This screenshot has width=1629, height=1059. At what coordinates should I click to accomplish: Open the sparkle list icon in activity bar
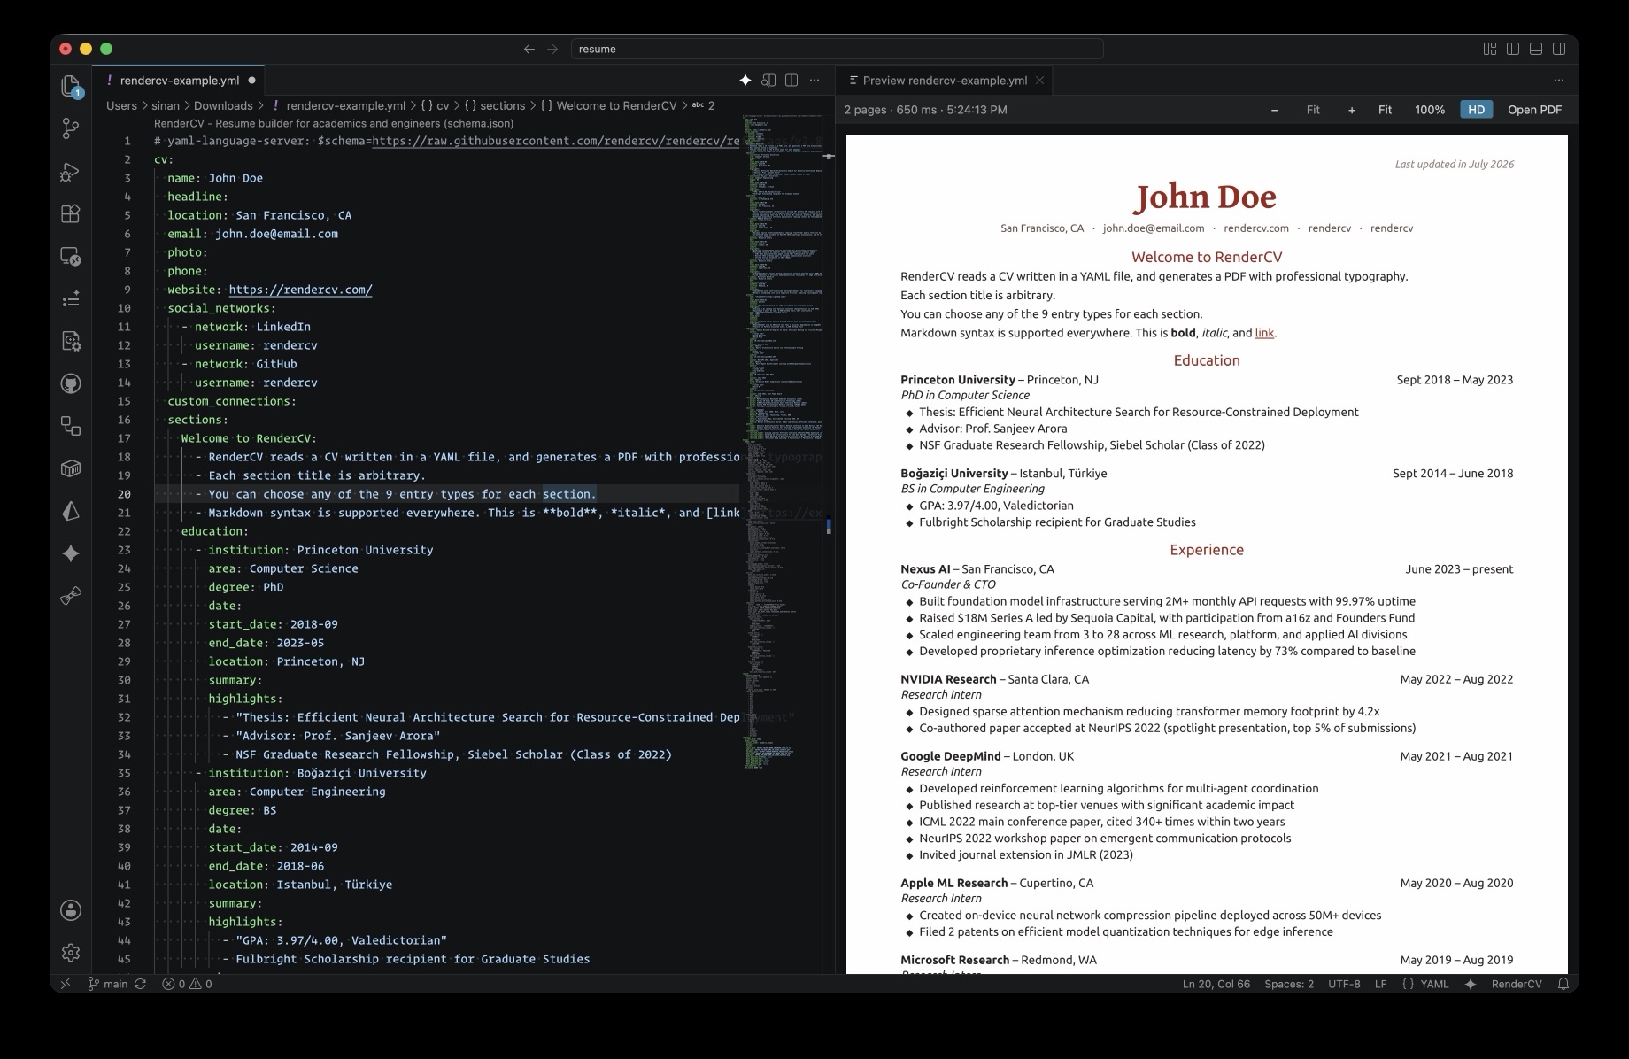pyautogui.click(x=71, y=298)
